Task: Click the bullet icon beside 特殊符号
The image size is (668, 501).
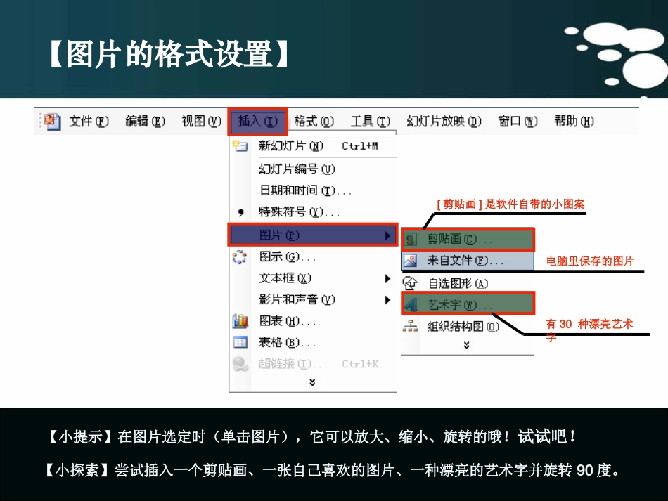Action: [x=241, y=212]
